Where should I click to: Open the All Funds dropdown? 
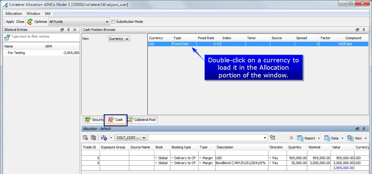coord(107,22)
